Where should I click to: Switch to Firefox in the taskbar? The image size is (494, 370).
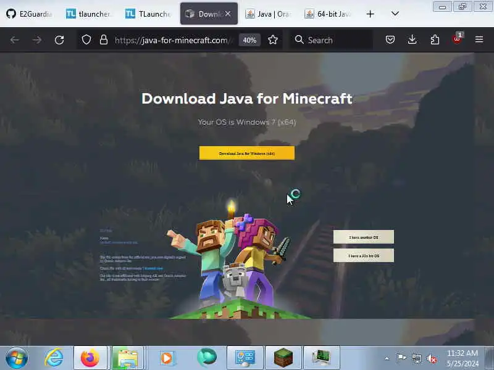(x=91, y=358)
